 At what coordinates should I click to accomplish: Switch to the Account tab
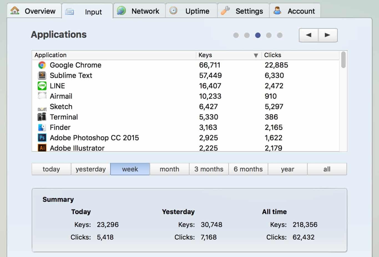[x=295, y=11]
